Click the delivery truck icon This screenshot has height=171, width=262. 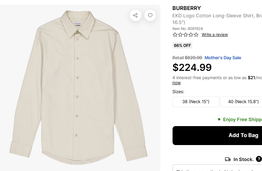[x=228, y=159]
